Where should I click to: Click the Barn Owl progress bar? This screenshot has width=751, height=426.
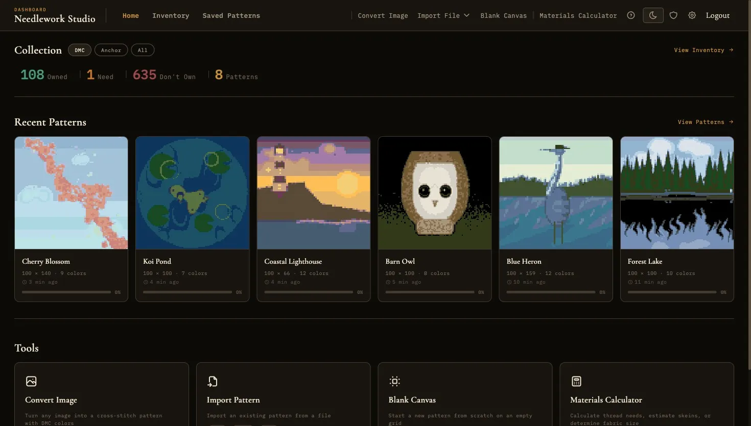[x=431, y=292]
